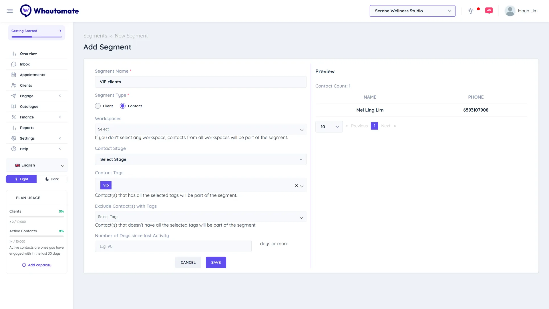Open the lightbulb tips icon
549x309 pixels.
pos(471,11)
